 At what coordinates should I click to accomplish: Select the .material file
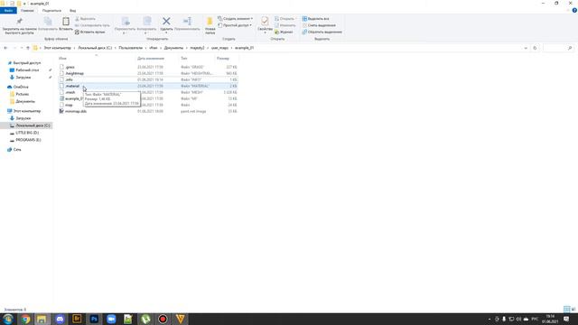click(72, 86)
